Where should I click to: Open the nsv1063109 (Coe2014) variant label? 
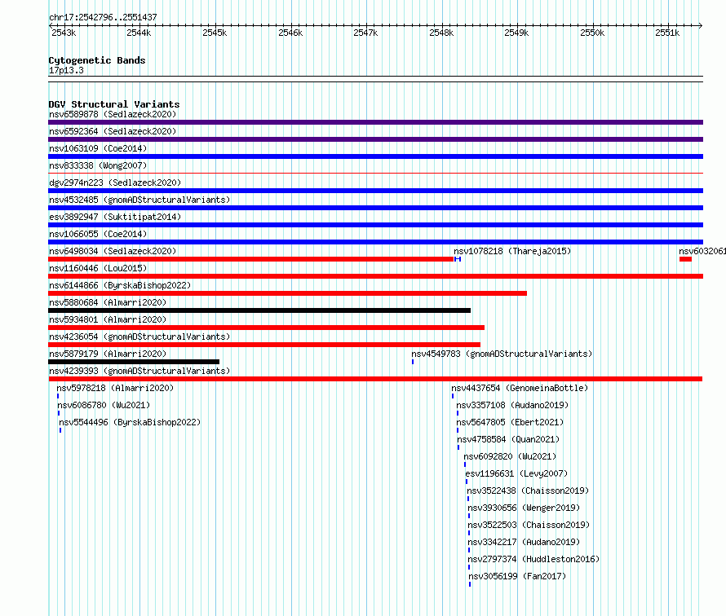[98, 148]
